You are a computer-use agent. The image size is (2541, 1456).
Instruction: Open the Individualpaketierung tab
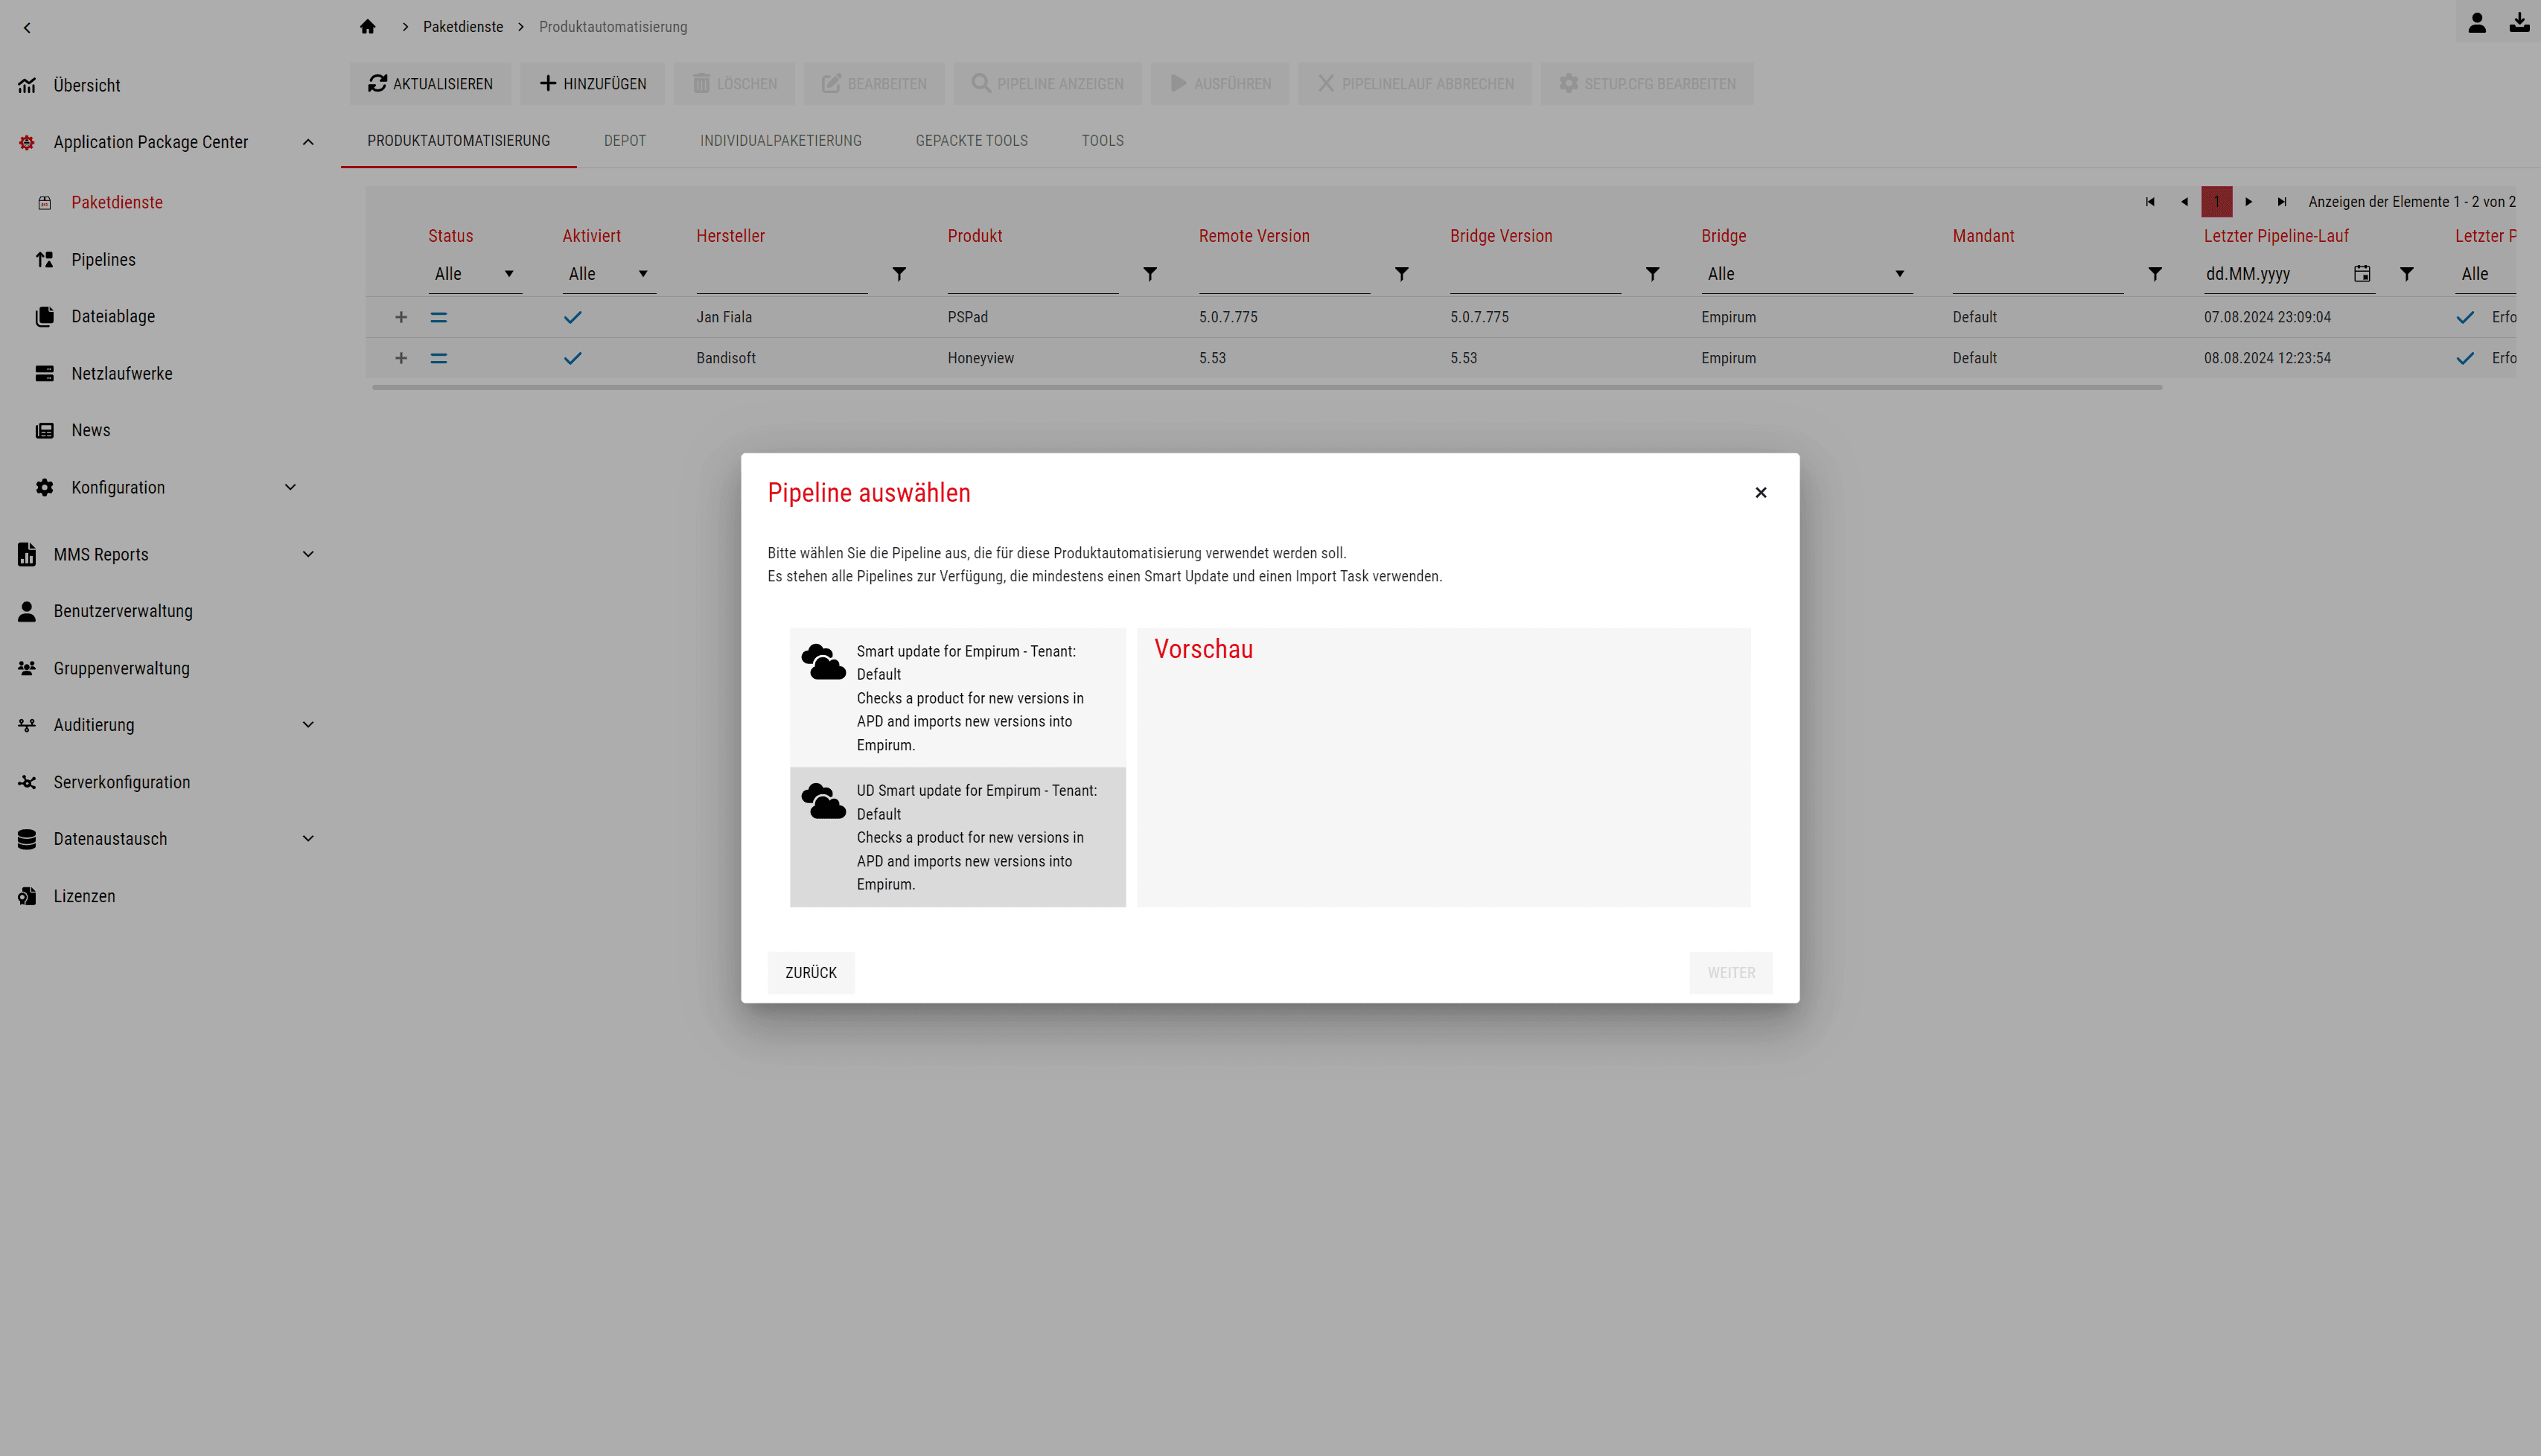click(x=780, y=141)
